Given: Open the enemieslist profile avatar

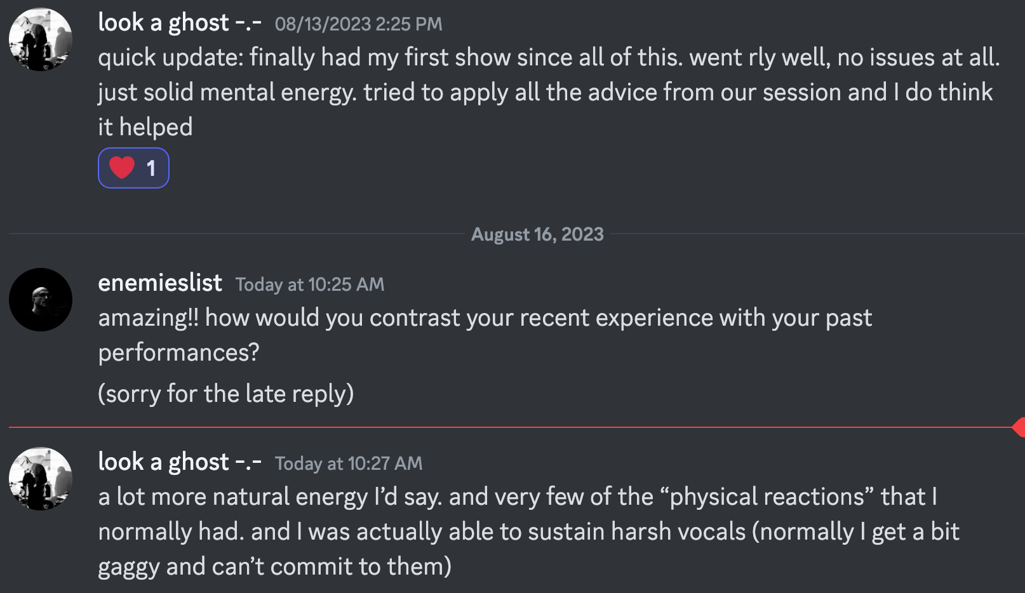Looking at the screenshot, I should click(41, 300).
